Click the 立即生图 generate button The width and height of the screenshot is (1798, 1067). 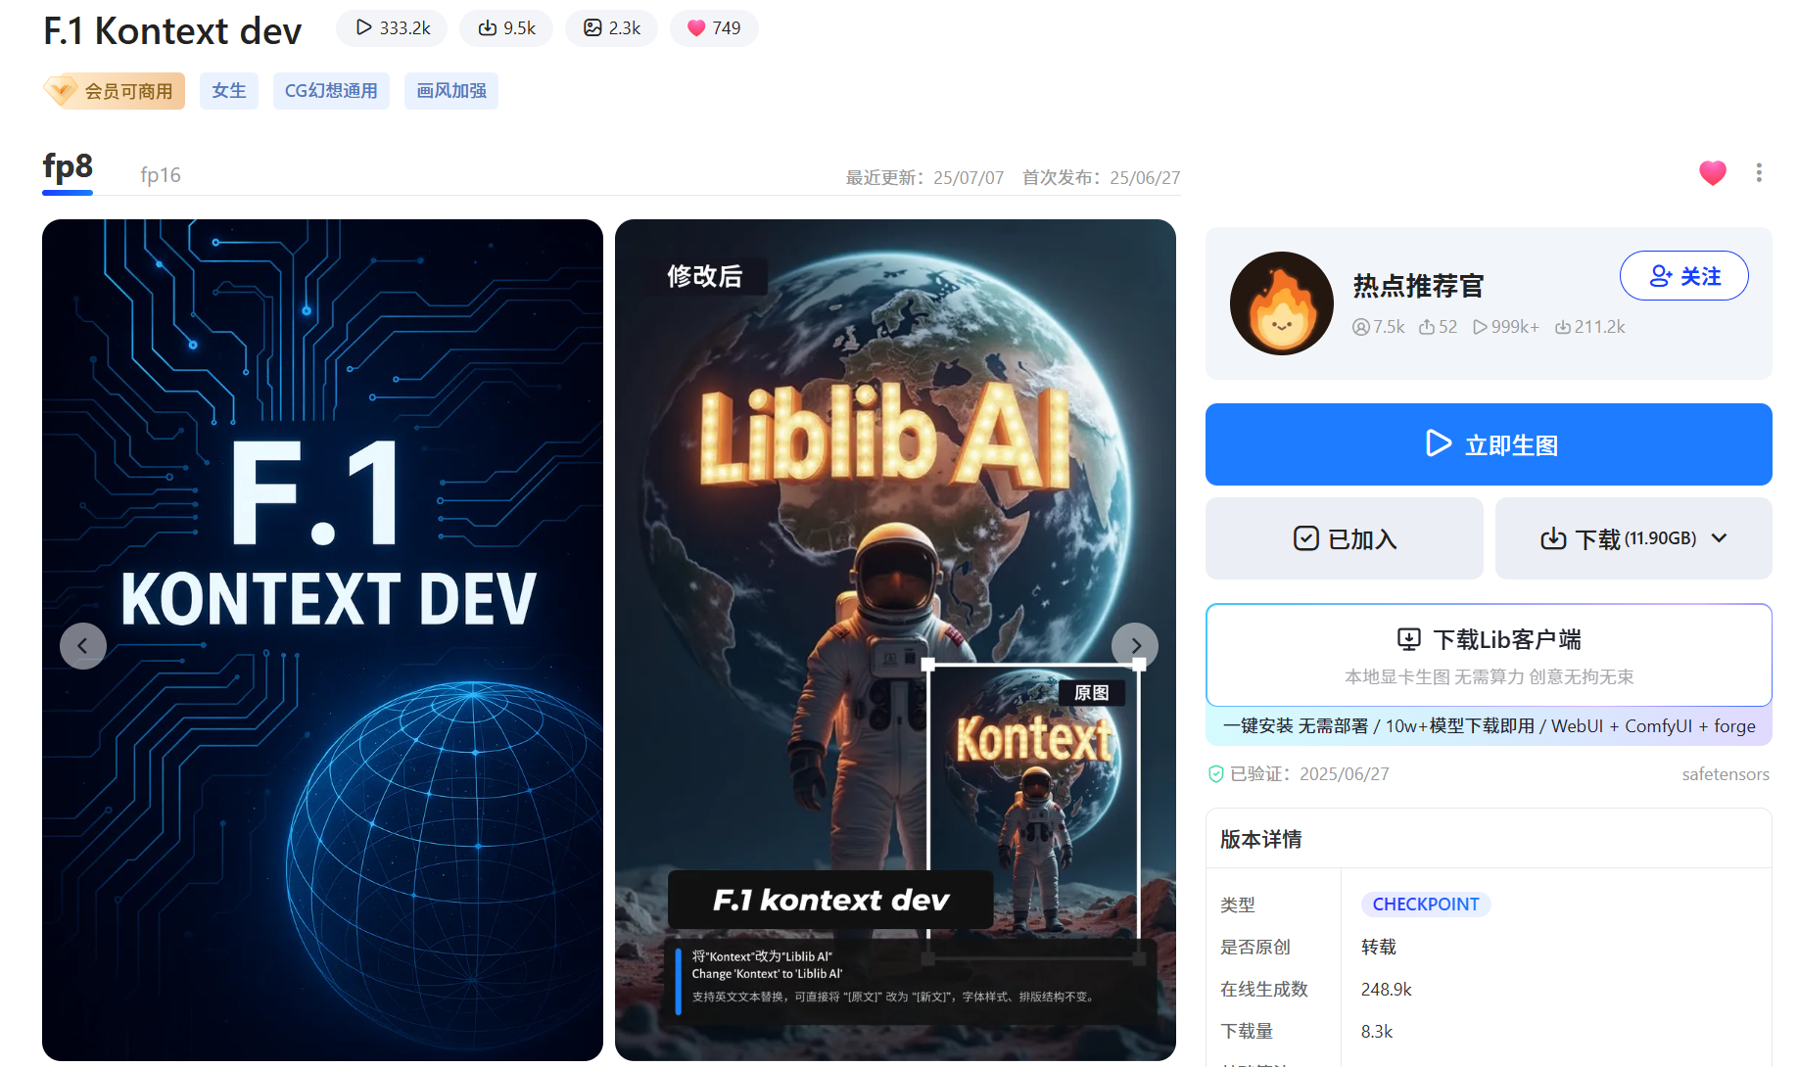tap(1489, 444)
